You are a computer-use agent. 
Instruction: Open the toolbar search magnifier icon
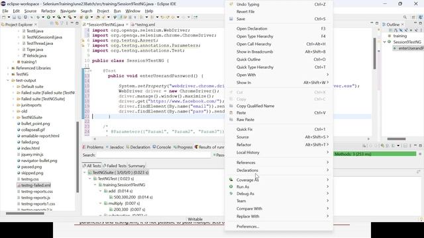[405, 17]
